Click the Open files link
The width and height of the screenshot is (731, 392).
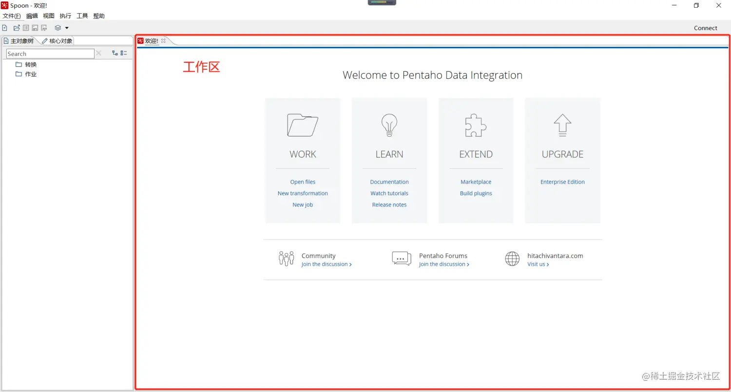(x=303, y=182)
